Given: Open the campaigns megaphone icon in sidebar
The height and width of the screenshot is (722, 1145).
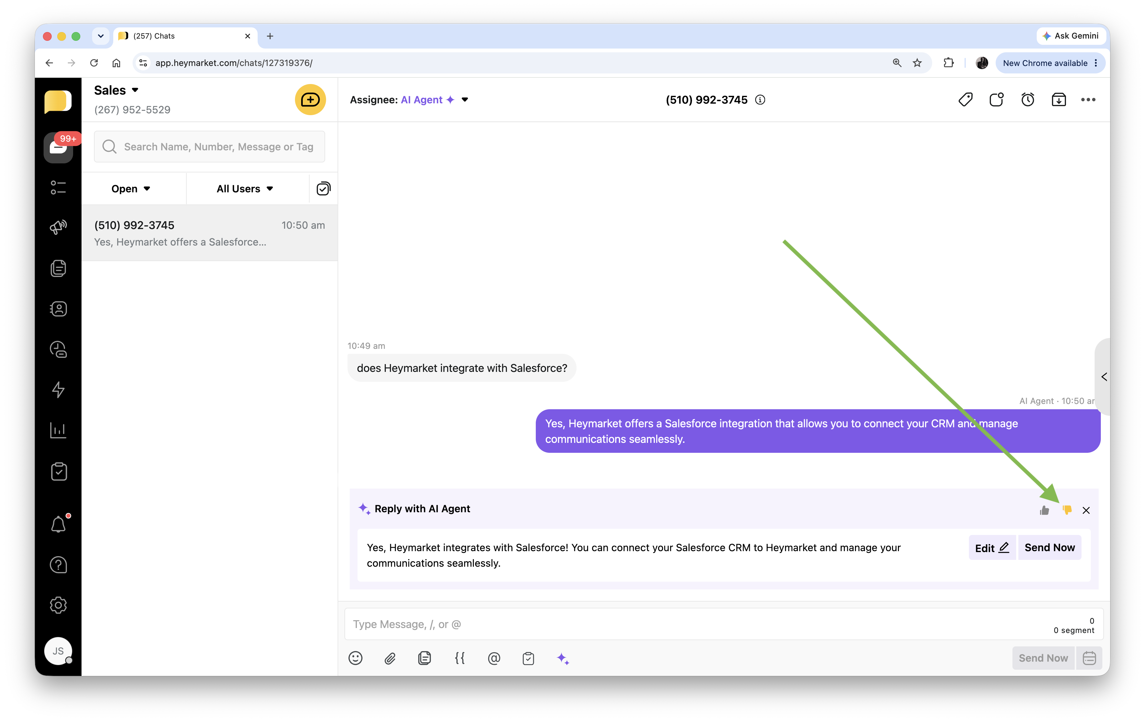Looking at the screenshot, I should click(58, 227).
